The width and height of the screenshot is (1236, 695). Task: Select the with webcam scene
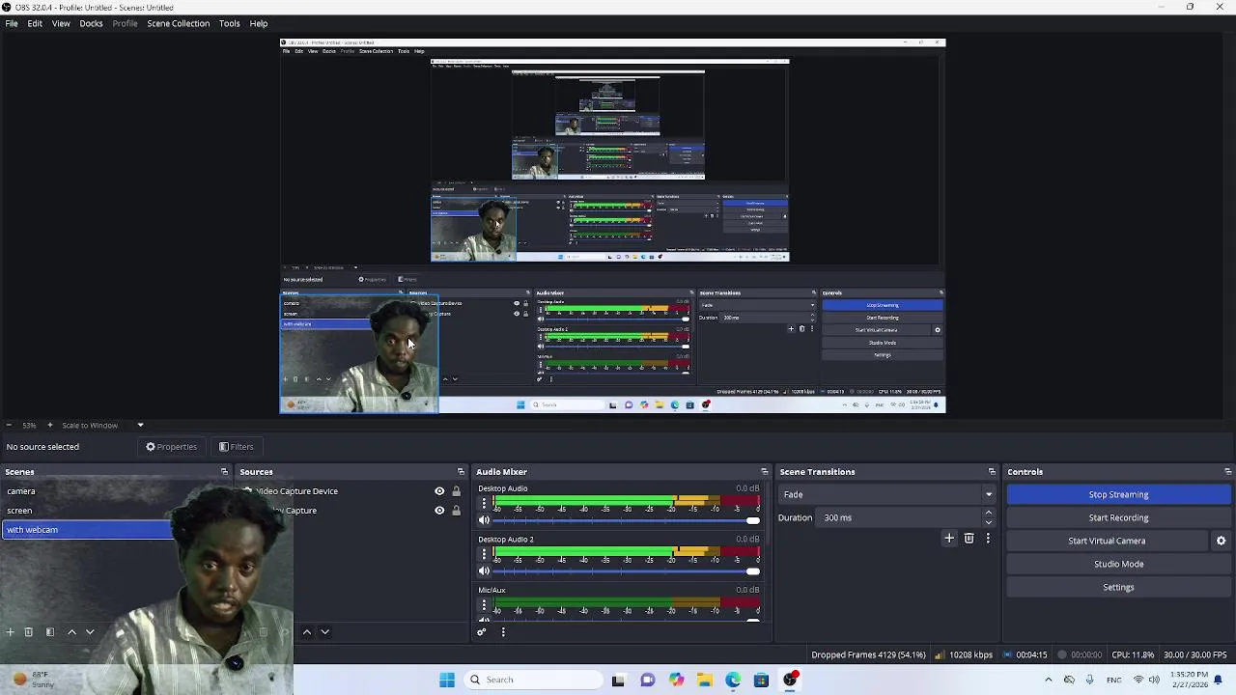[x=89, y=530]
